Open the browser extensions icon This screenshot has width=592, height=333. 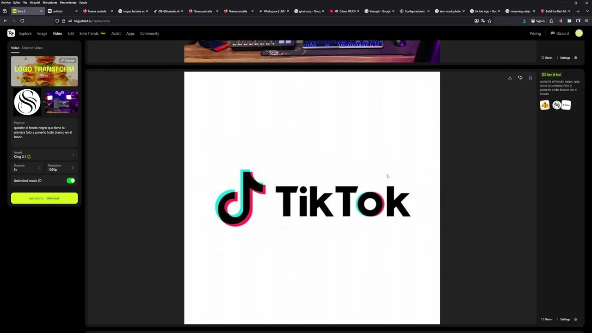551,21
